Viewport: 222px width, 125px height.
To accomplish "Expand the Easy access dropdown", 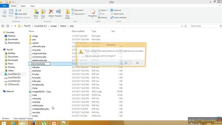I will pyautogui.click(x=79, y=14).
